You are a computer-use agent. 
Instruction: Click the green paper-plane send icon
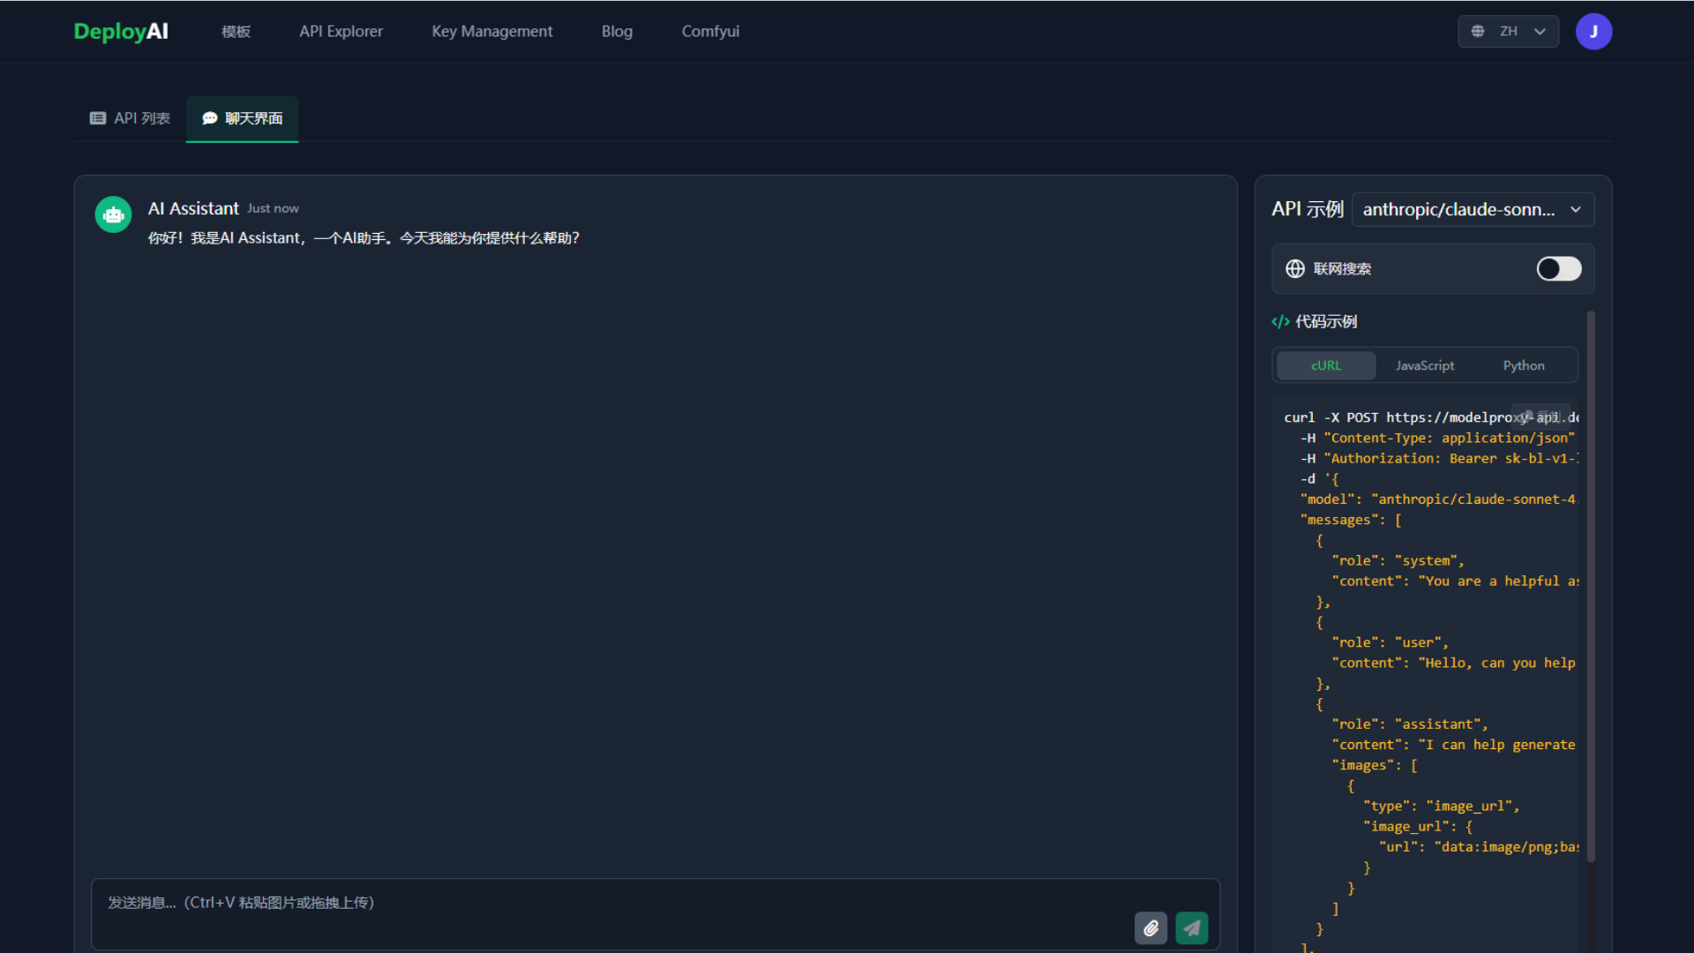click(1191, 928)
